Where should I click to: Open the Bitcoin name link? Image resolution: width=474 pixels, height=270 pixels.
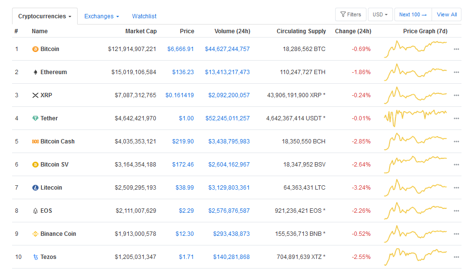(x=50, y=49)
